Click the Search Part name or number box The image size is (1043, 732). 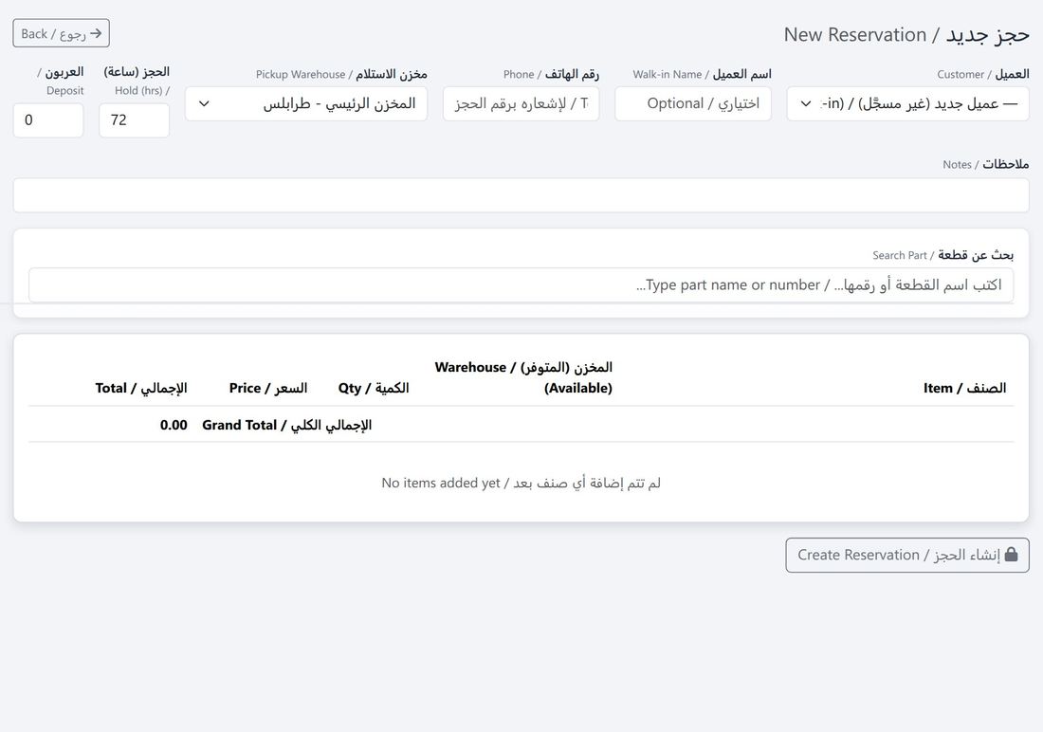click(x=521, y=285)
